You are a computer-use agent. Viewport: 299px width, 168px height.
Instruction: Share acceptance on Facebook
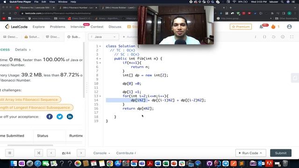coord(50,117)
